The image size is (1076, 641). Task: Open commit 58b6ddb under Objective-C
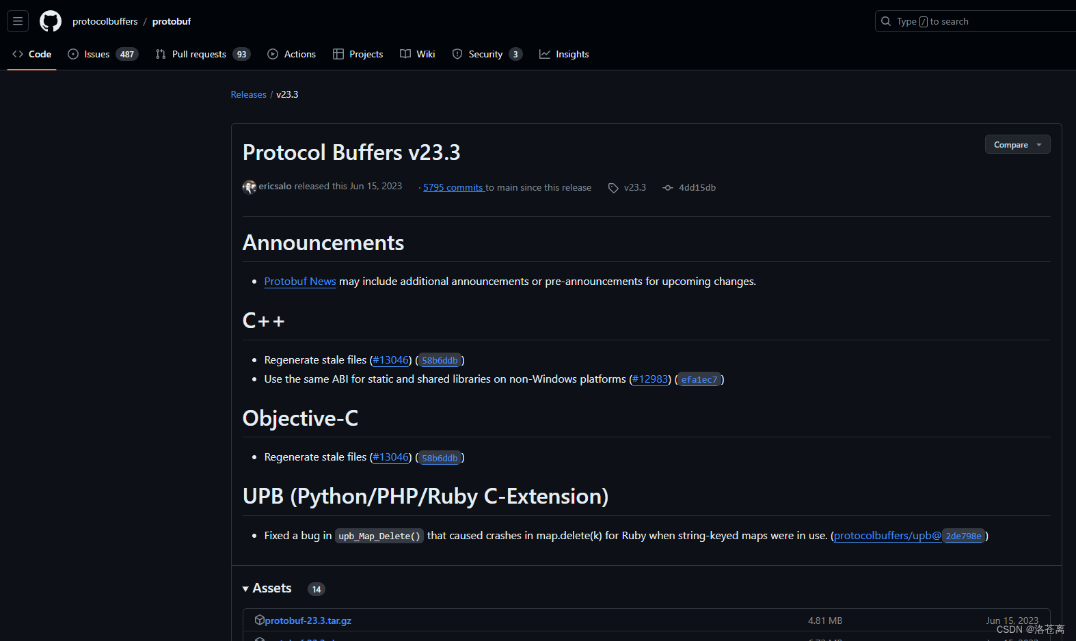440,458
